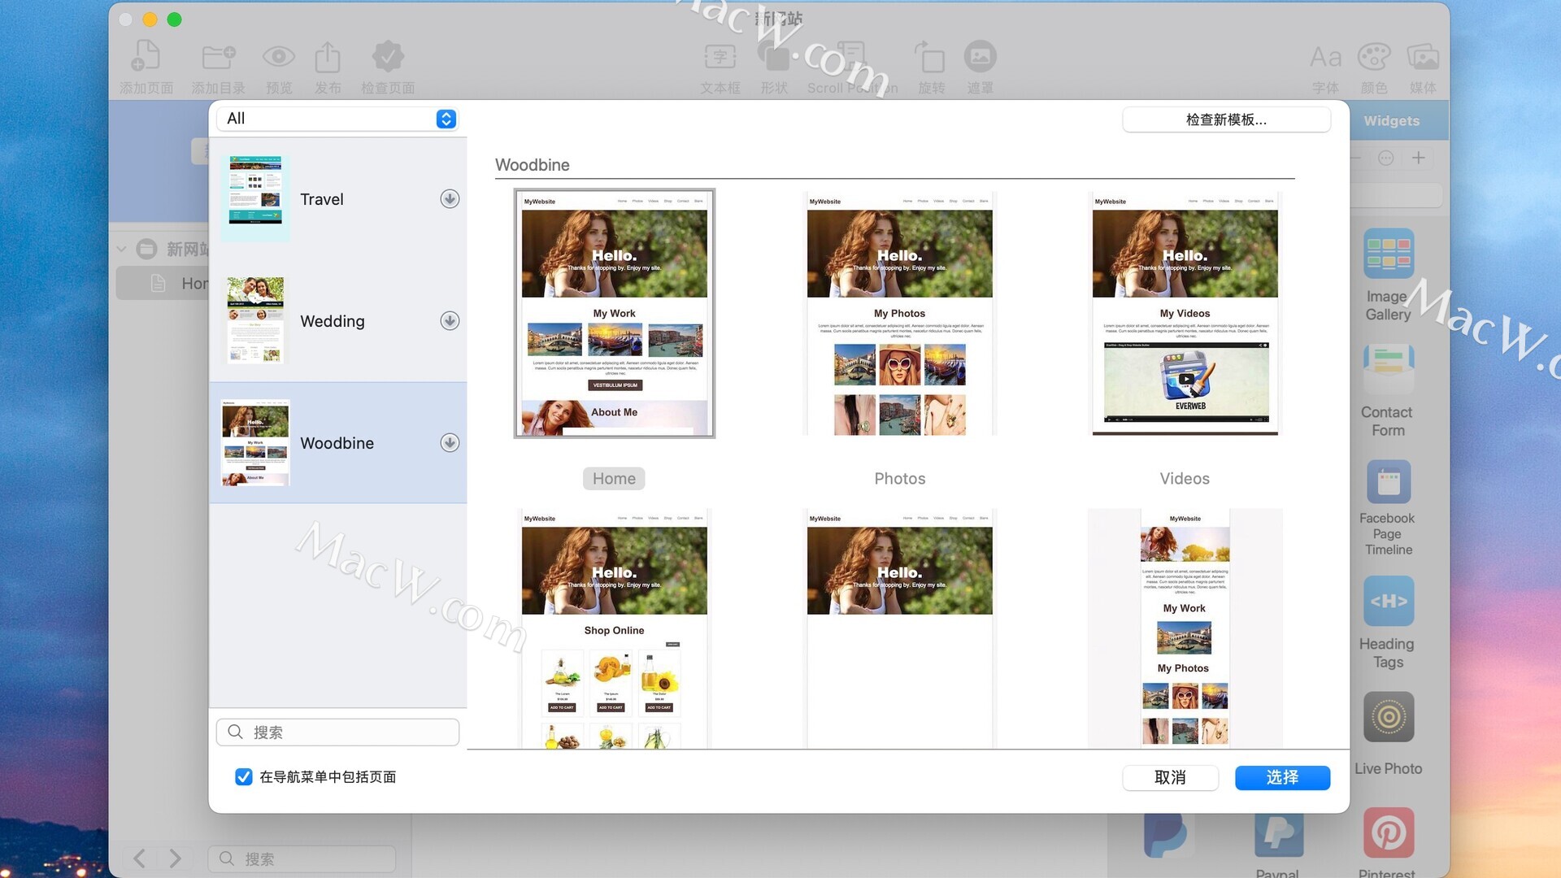Click the Home page label
1561x878 pixels.
[x=614, y=479]
